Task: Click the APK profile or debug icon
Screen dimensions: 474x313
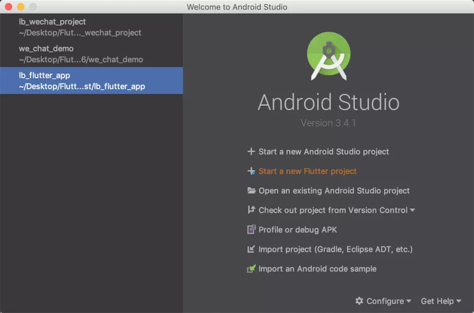Action: [251, 230]
